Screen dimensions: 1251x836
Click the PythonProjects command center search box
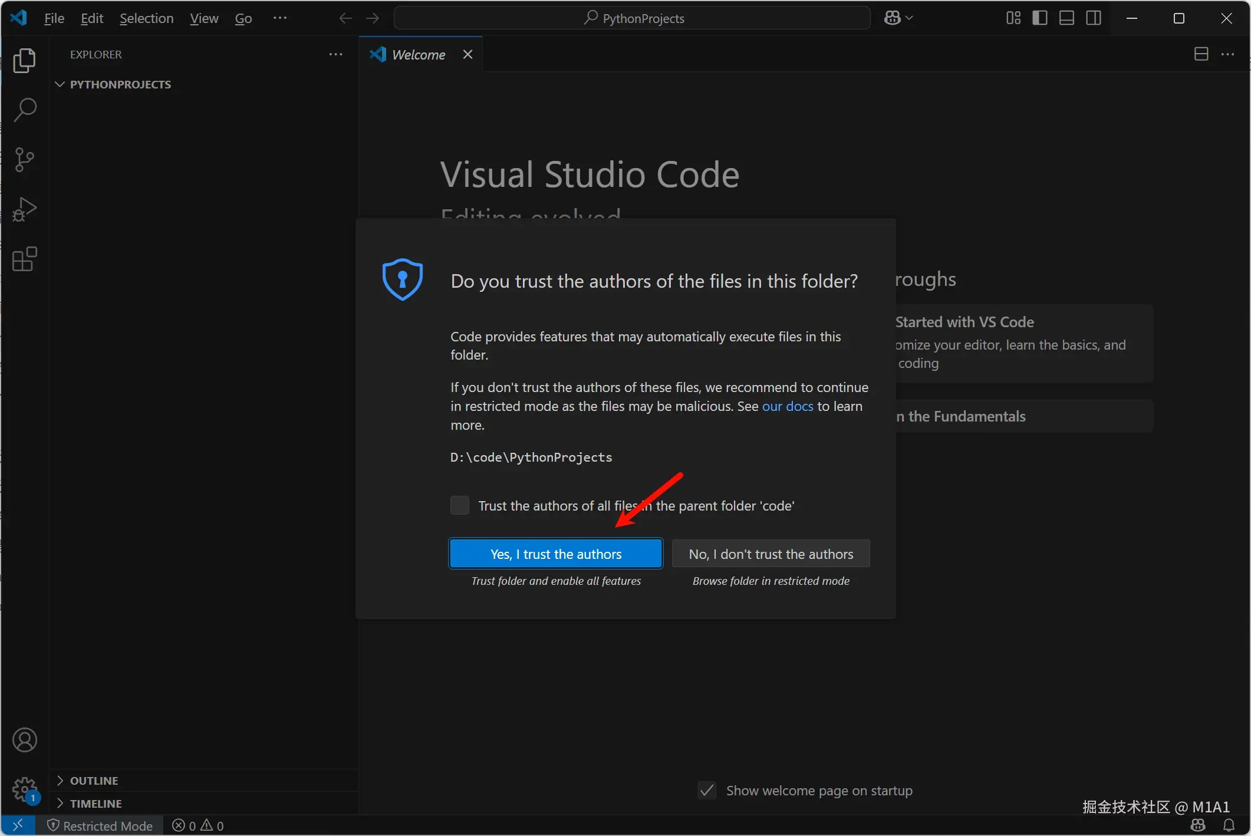[x=632, y=18]
